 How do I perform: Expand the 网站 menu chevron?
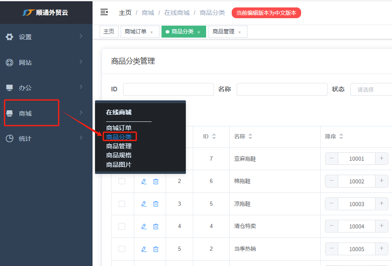pyautogui.click(x=81, y=62)
